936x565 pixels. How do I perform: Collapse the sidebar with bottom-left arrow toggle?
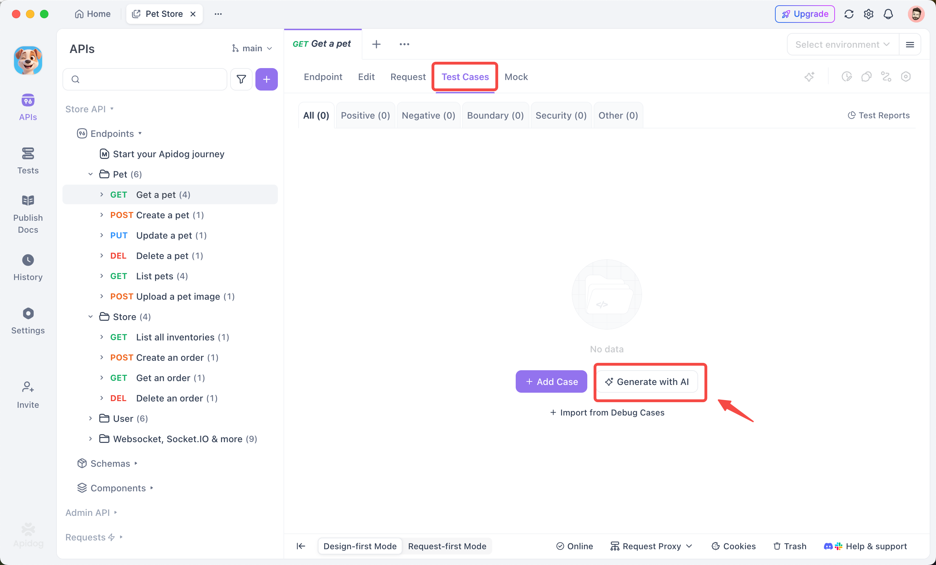coord(300,546)
